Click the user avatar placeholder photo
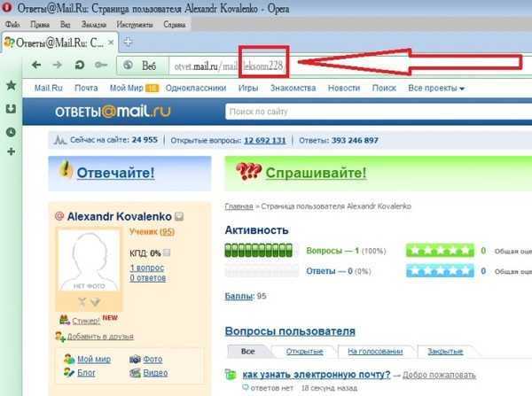The image size is (532, 396). [89, 260]
